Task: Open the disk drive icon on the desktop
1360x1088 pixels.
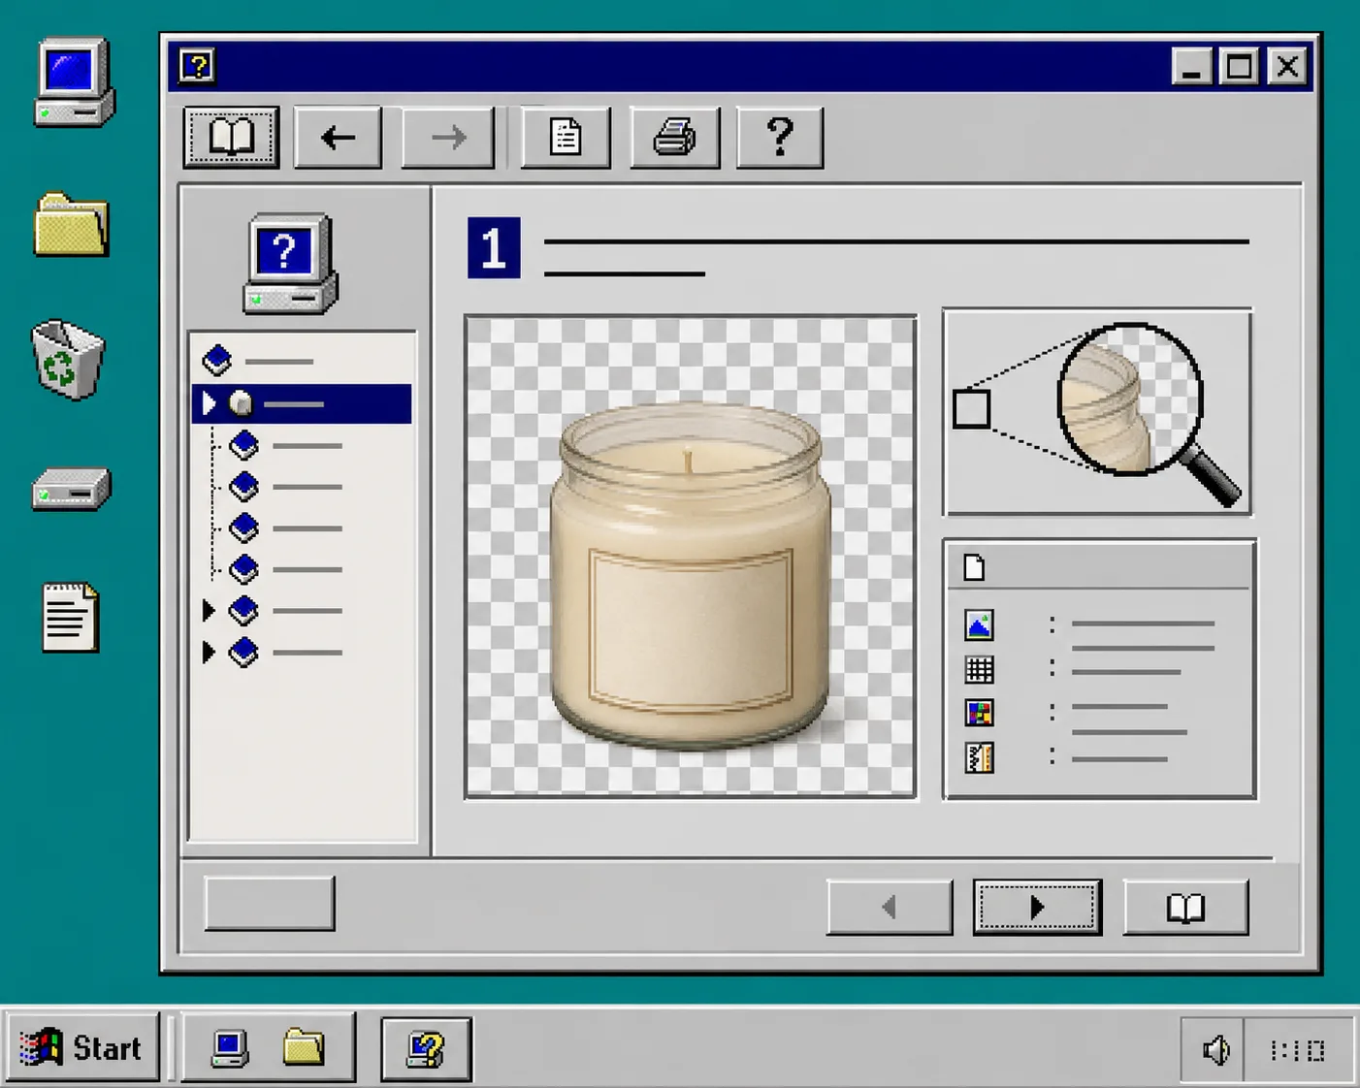Action: [x=72, y=489]
